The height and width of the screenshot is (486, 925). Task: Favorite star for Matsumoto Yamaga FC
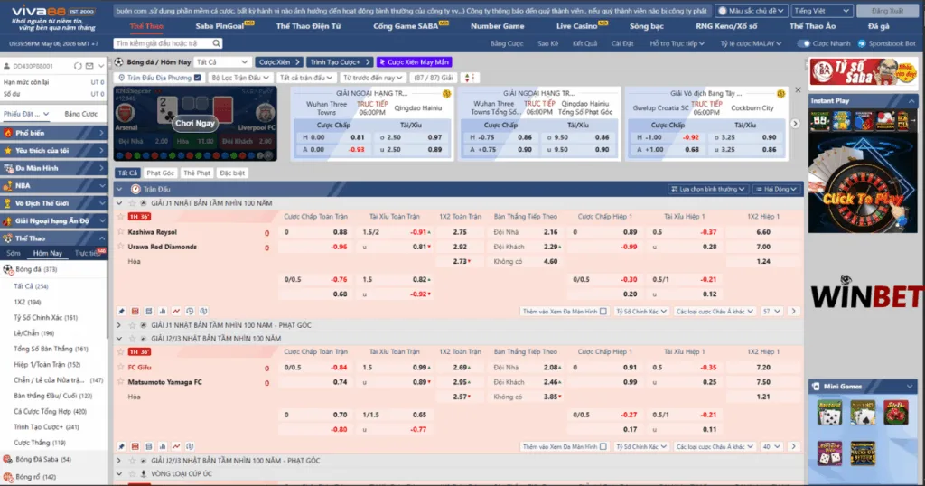point(121,382)
